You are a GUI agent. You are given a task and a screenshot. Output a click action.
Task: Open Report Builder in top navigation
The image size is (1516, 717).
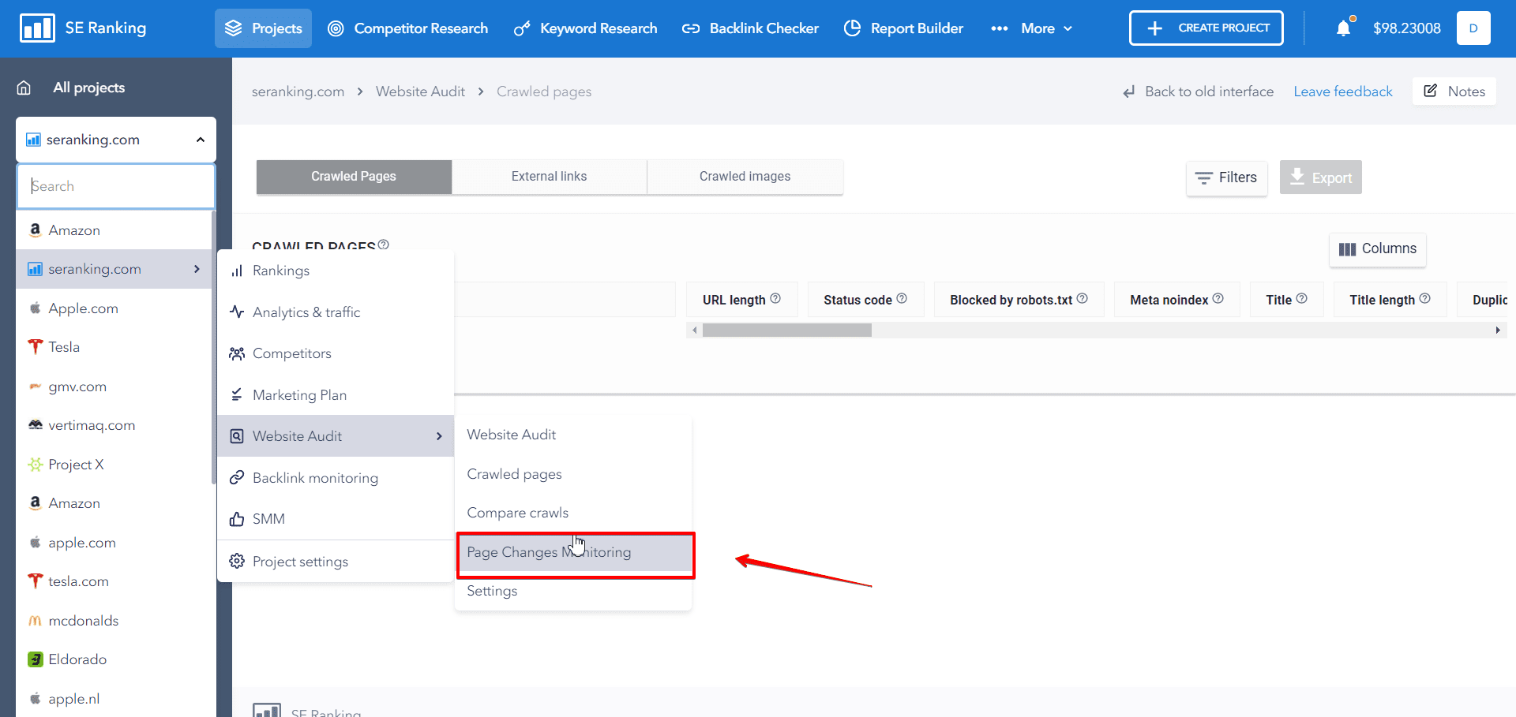click(903, 28)
